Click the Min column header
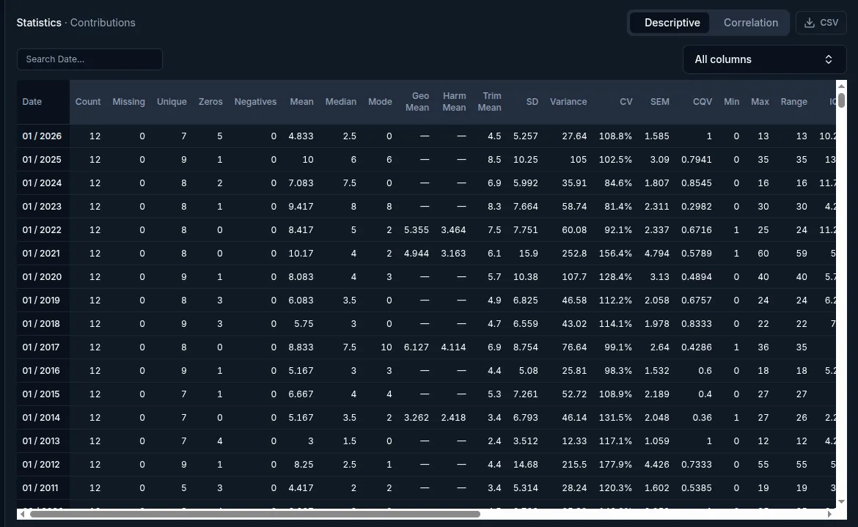 [732, 102]
